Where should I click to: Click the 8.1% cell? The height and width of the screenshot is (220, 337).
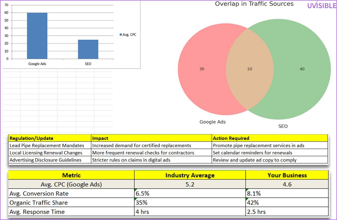(x=287, y=193)
